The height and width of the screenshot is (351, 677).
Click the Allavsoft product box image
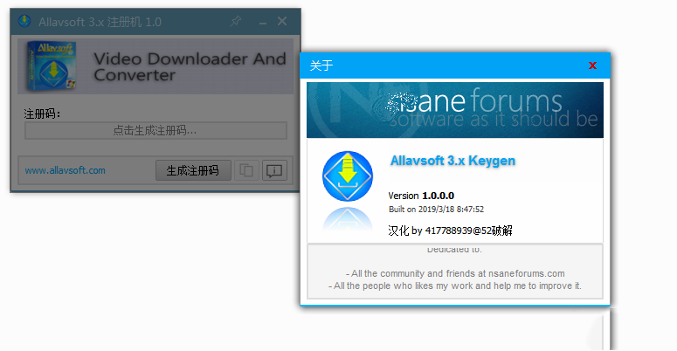tap(51, 65)
